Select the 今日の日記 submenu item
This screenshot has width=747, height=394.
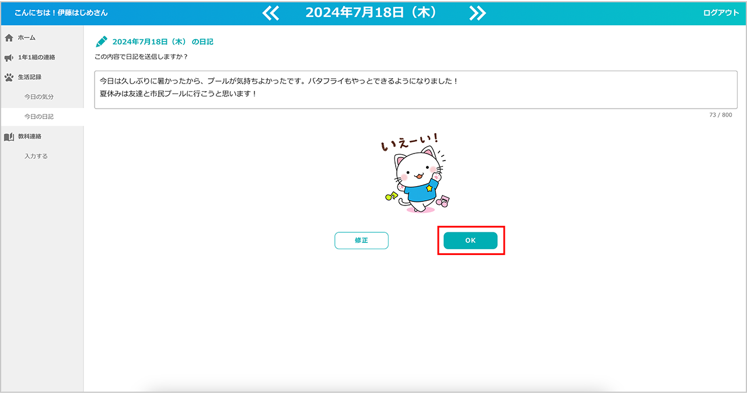coord(39,117)
